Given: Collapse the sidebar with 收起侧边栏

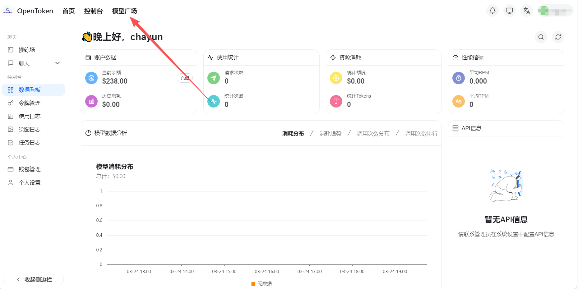Looking at the screenshot, I should click(x=34, y=279).
